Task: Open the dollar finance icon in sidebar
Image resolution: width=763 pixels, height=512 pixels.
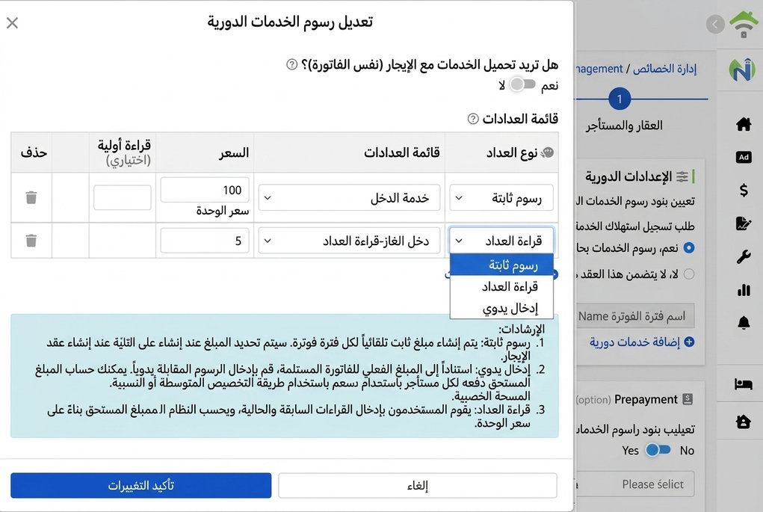Action: point(743,190)
